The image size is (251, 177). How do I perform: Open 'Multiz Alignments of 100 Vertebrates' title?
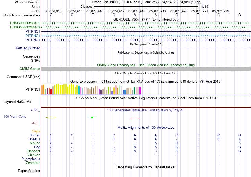click(146, 127)
